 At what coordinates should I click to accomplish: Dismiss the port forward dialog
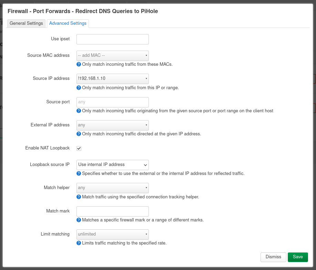(x=273, y=257)
